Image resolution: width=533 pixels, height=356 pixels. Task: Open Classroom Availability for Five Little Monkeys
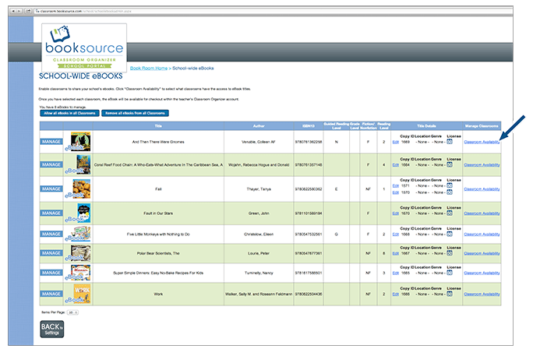(x=482, y=234)
